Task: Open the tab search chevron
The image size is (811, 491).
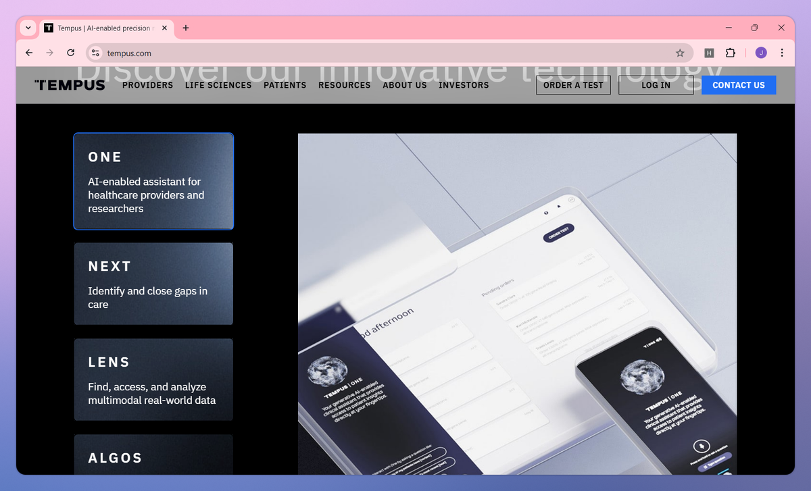Action: click(x=27, y=28)
